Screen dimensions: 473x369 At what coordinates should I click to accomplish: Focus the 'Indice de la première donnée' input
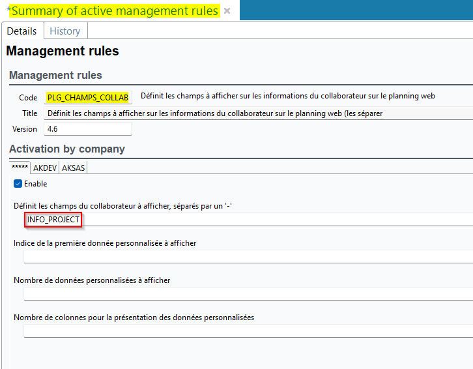(x=248, y=256)
